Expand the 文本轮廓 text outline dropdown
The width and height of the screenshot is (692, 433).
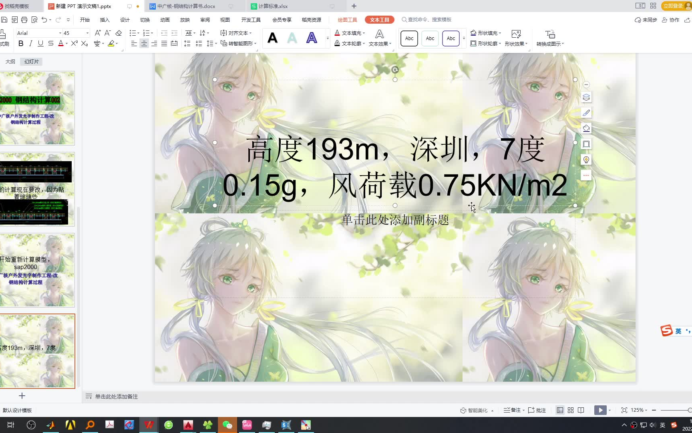[364, 43]
